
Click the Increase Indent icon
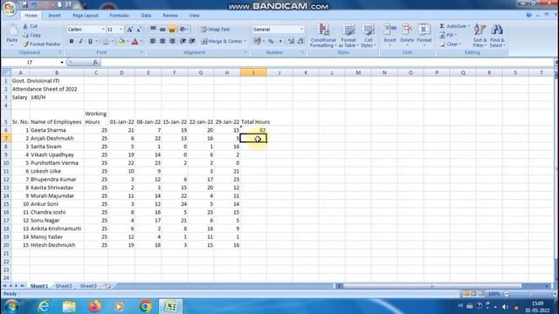pyautogui.click(x=192, y=41)
